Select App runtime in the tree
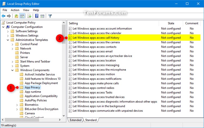Viewport: 204px width, 128px height. (x=33, y=92)
